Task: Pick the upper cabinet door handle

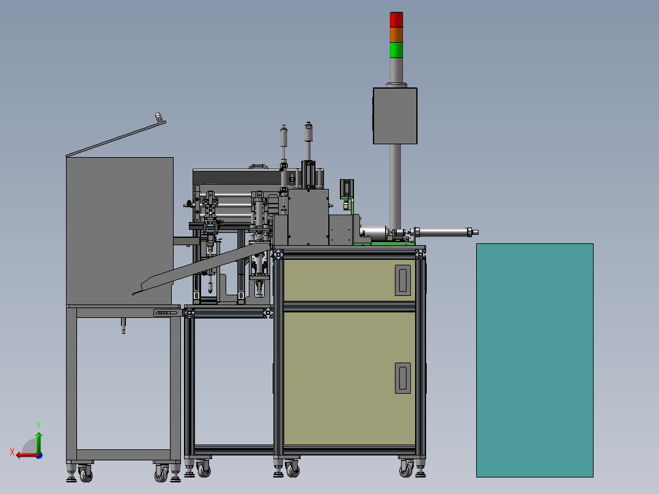Action: tap(403, 280)
